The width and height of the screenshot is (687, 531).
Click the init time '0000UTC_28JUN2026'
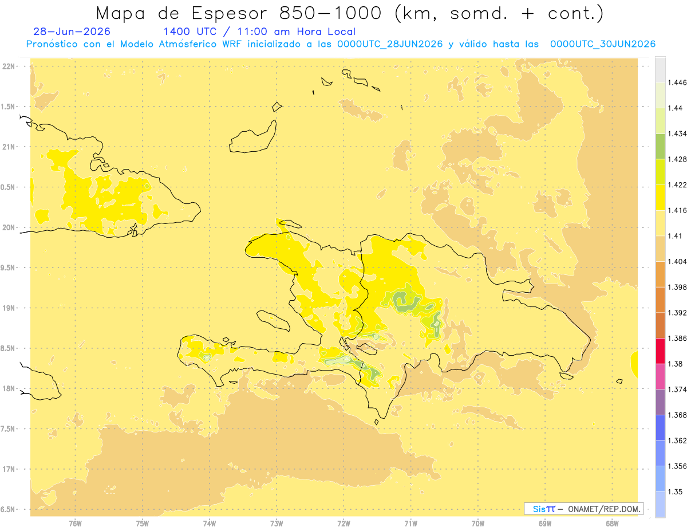tap(390, 45)
